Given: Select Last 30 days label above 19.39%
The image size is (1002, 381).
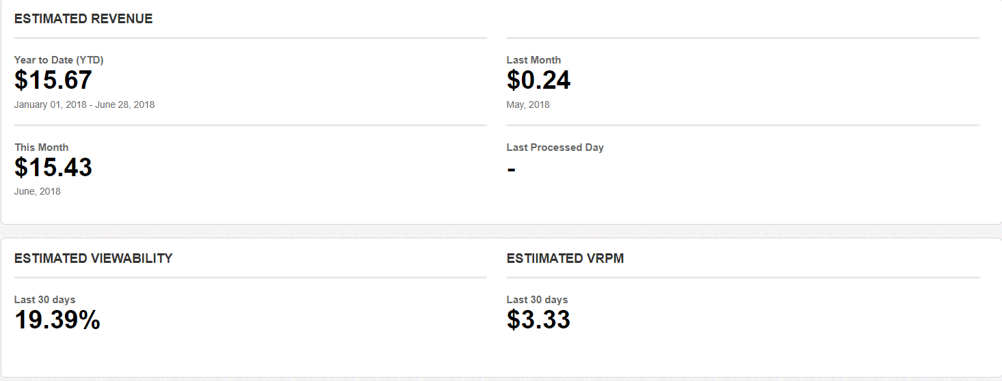Looking at the screenshot, I should 44,300.
